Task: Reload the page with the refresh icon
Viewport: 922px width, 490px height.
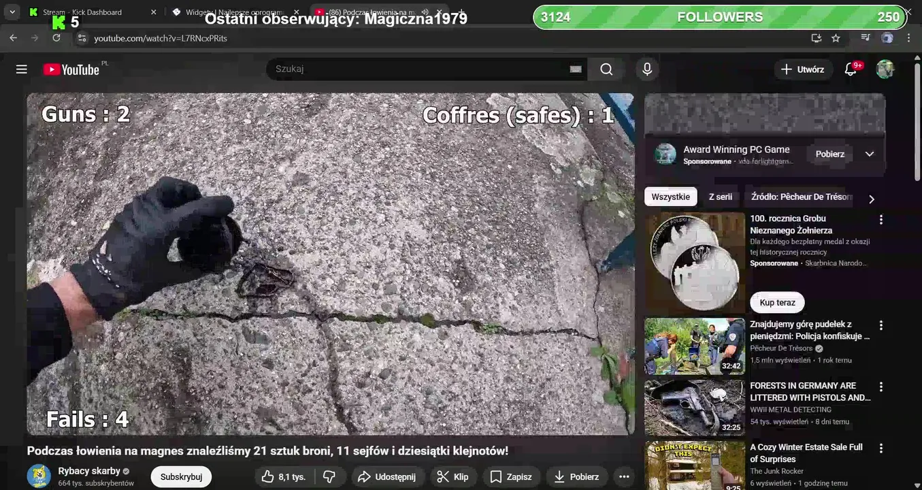Action: pos(56,38)
